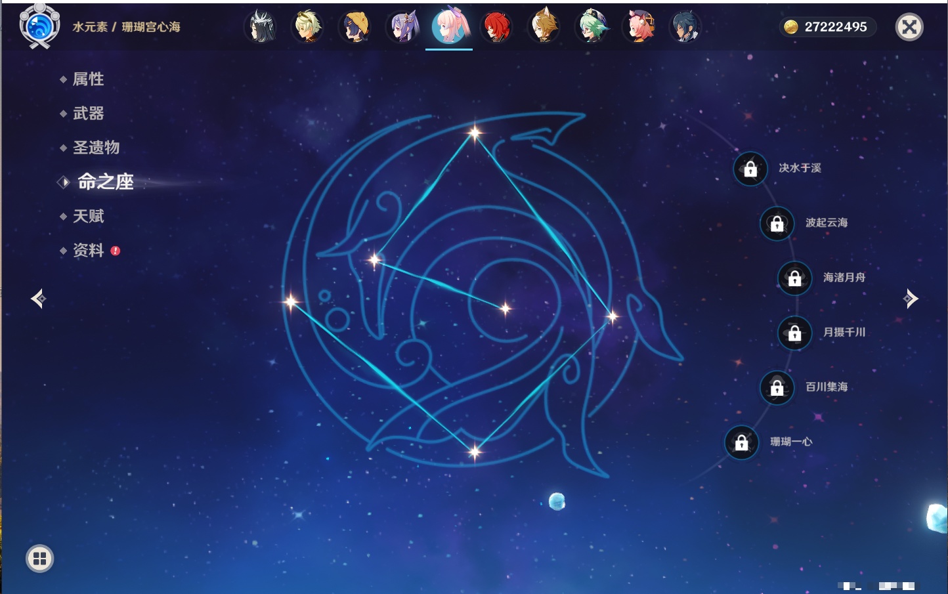Image resolution: width=948 pixels, height=594 pixels.
Task: Select pink-haired Diona portrait with cat ears
Action: tap(638, 28)
